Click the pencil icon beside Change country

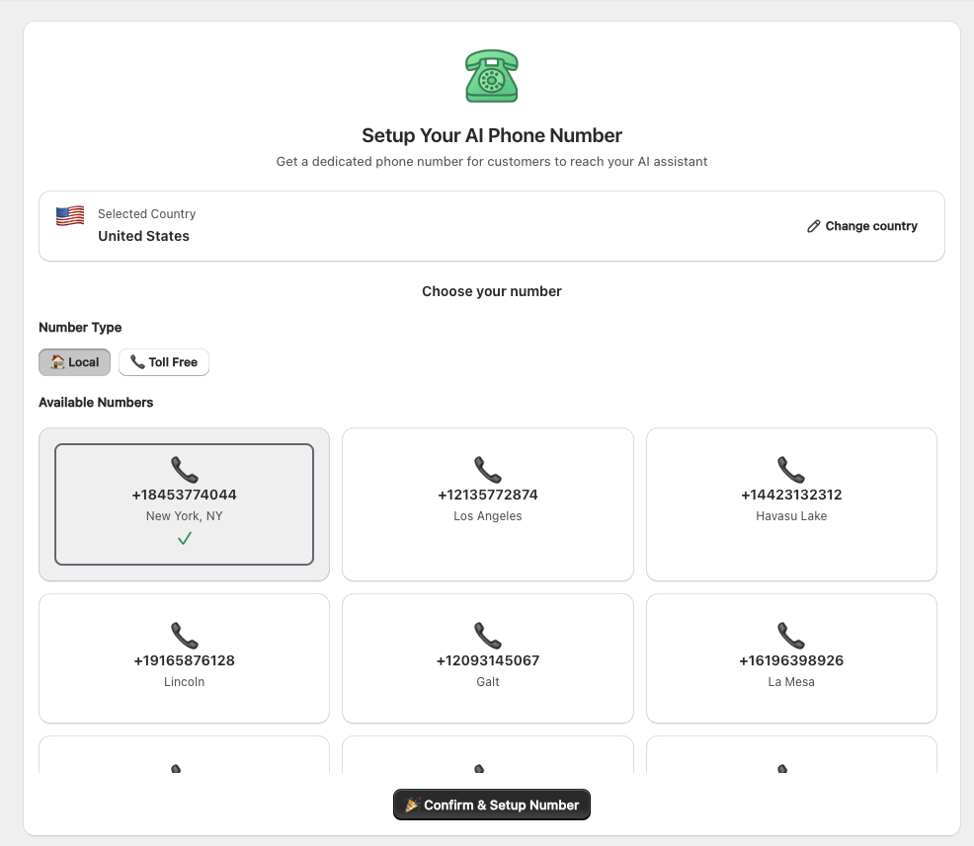pos(814,226)
